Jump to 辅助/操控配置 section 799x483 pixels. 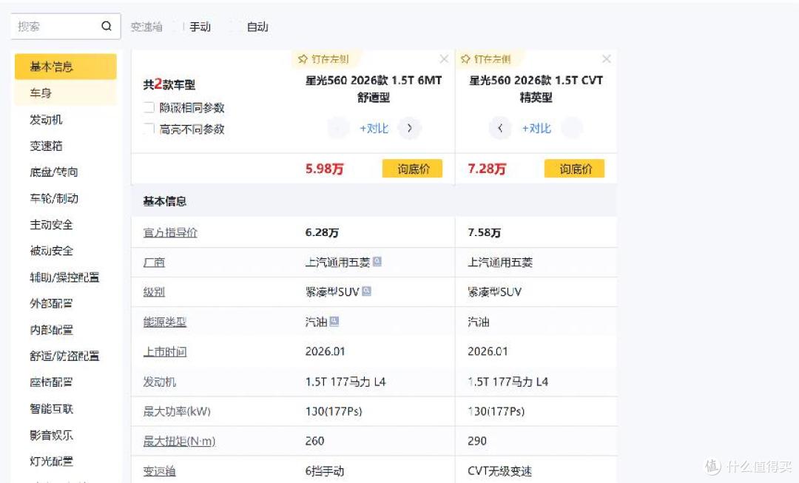[x=64, y=277]
